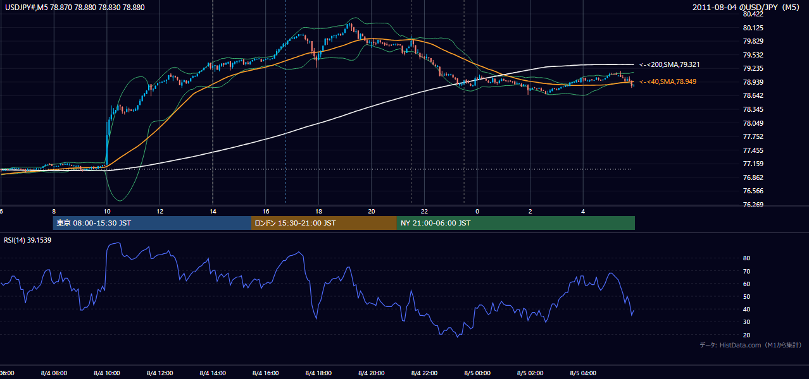Click hour label 16 under price chart
Screen dimensions: 809x379
point(266,211)
